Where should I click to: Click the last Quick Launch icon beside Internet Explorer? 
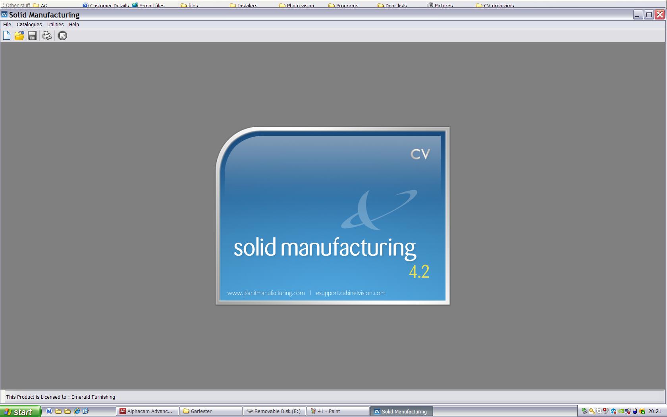85,411
